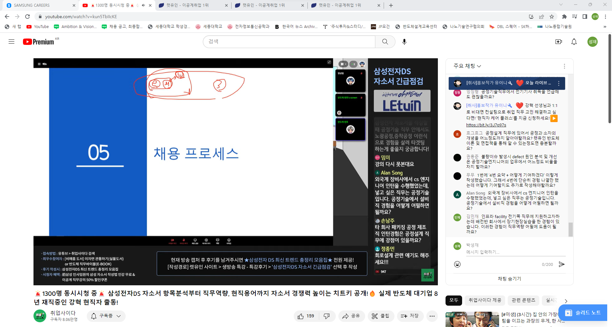Screen dimensions: 612x327
Task: Open the bit.ly link in chat
Action: tap(486, 125)
